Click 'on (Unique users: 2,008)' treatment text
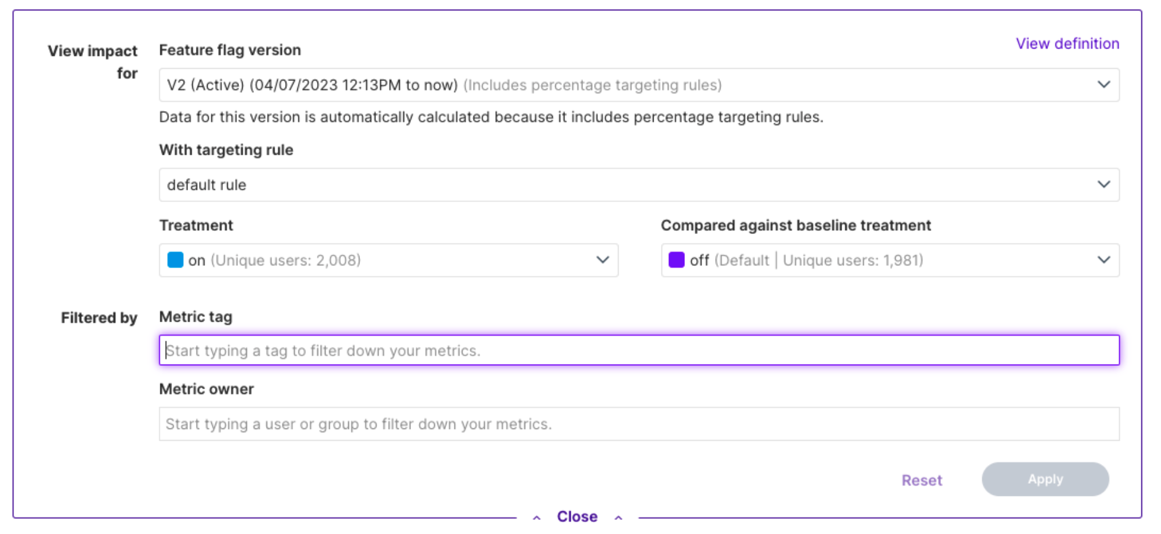 (x=275, y=260)
